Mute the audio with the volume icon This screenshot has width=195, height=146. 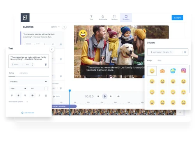click(x=119, y=96)
